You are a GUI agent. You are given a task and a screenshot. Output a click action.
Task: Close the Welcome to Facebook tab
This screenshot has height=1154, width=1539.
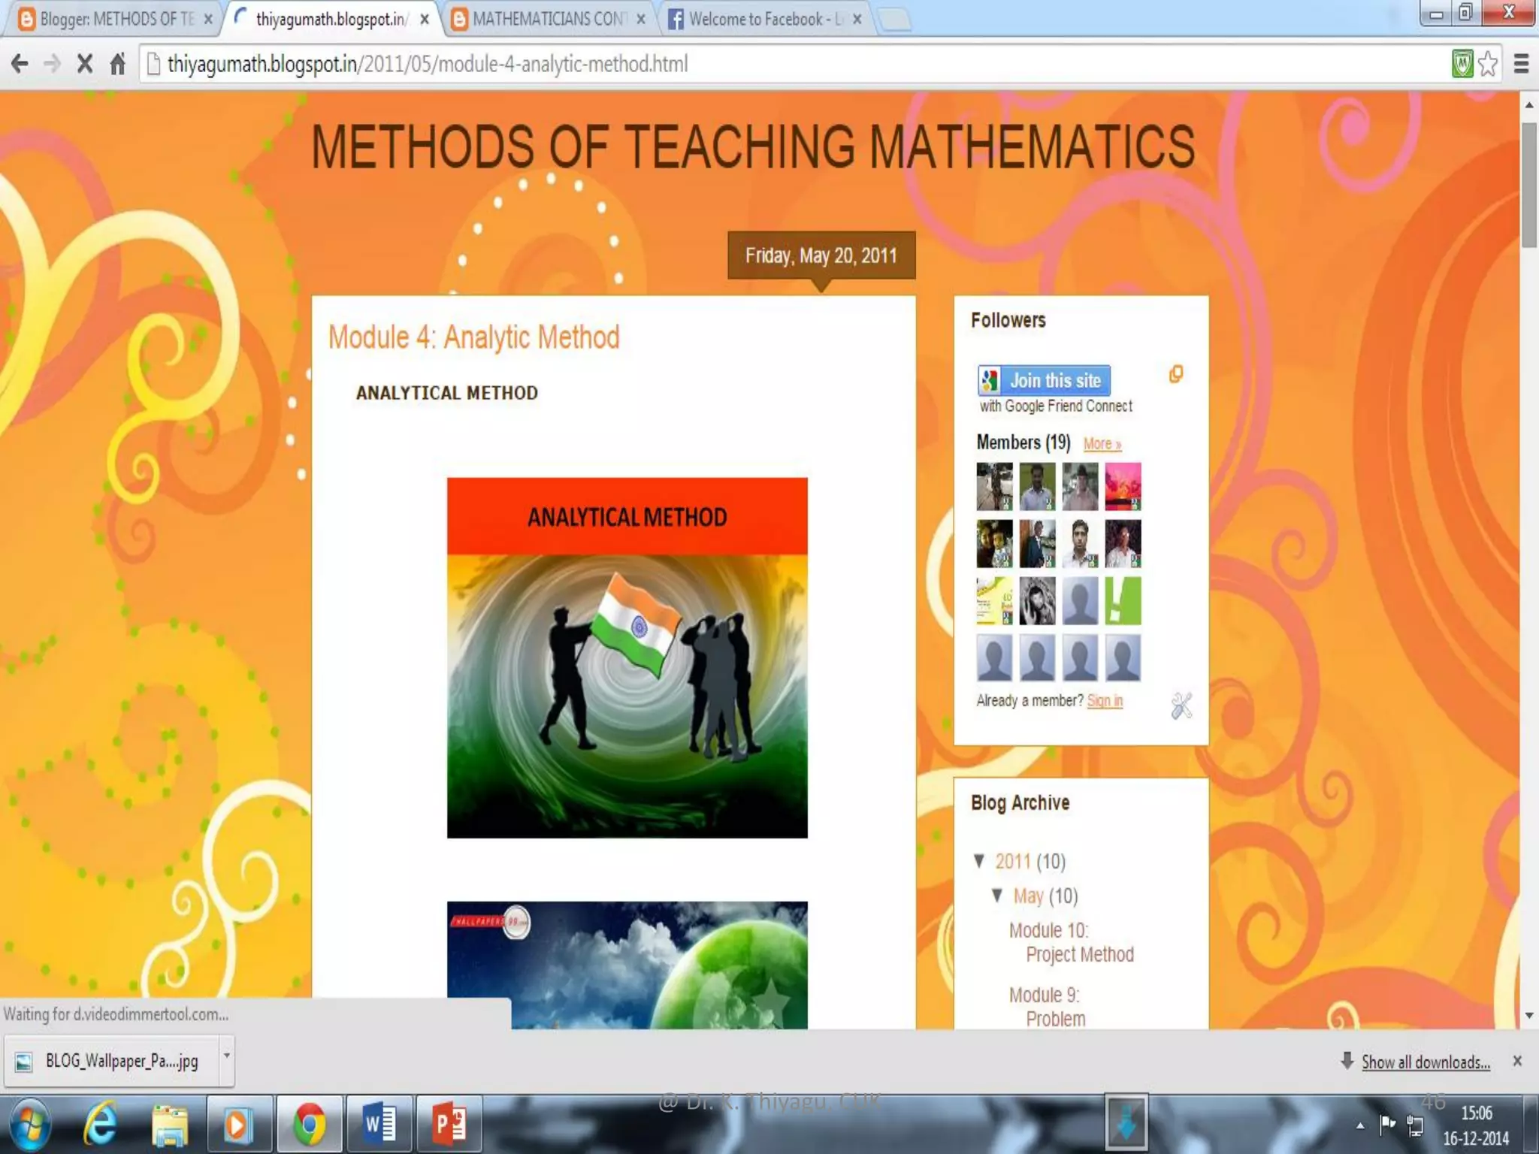857,20
